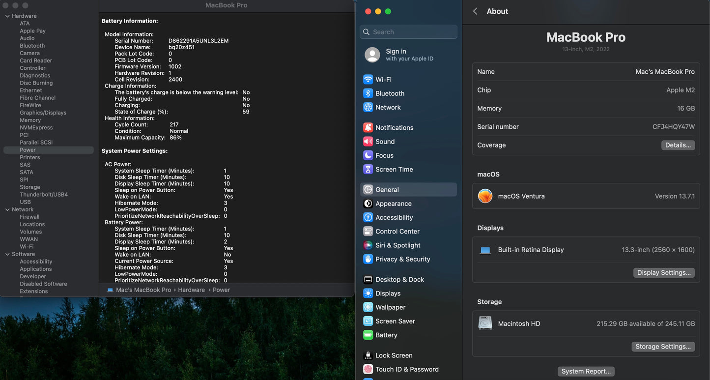Open Storage Settings button
Viewport: 710px width, 380px height.
tap(663, 347)
